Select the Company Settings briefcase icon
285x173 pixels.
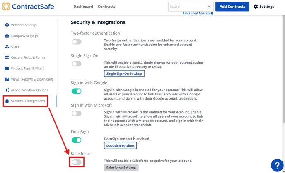(7, 36)
